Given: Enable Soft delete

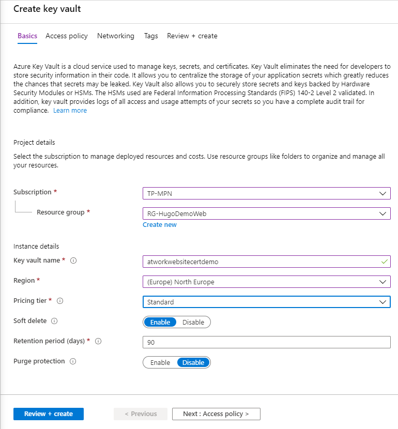Looking at the screenshot, I should click(x=160, y=322).
